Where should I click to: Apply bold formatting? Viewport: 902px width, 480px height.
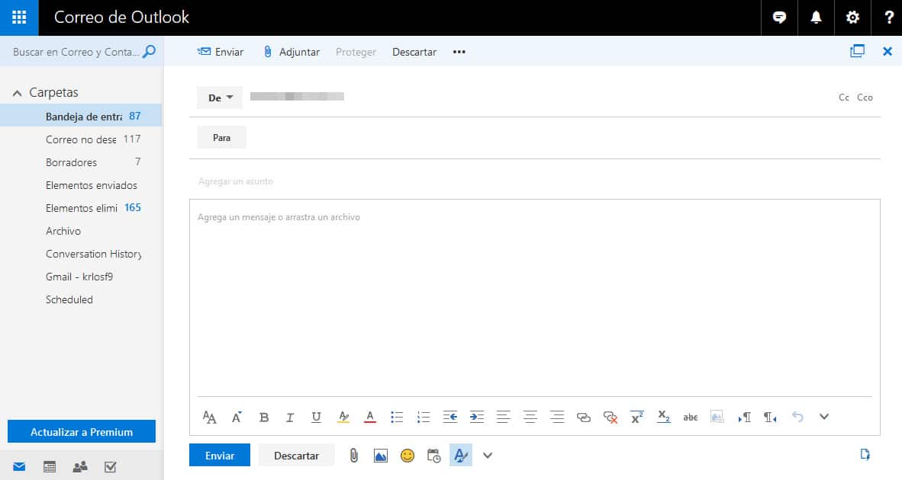click(263, 418)
